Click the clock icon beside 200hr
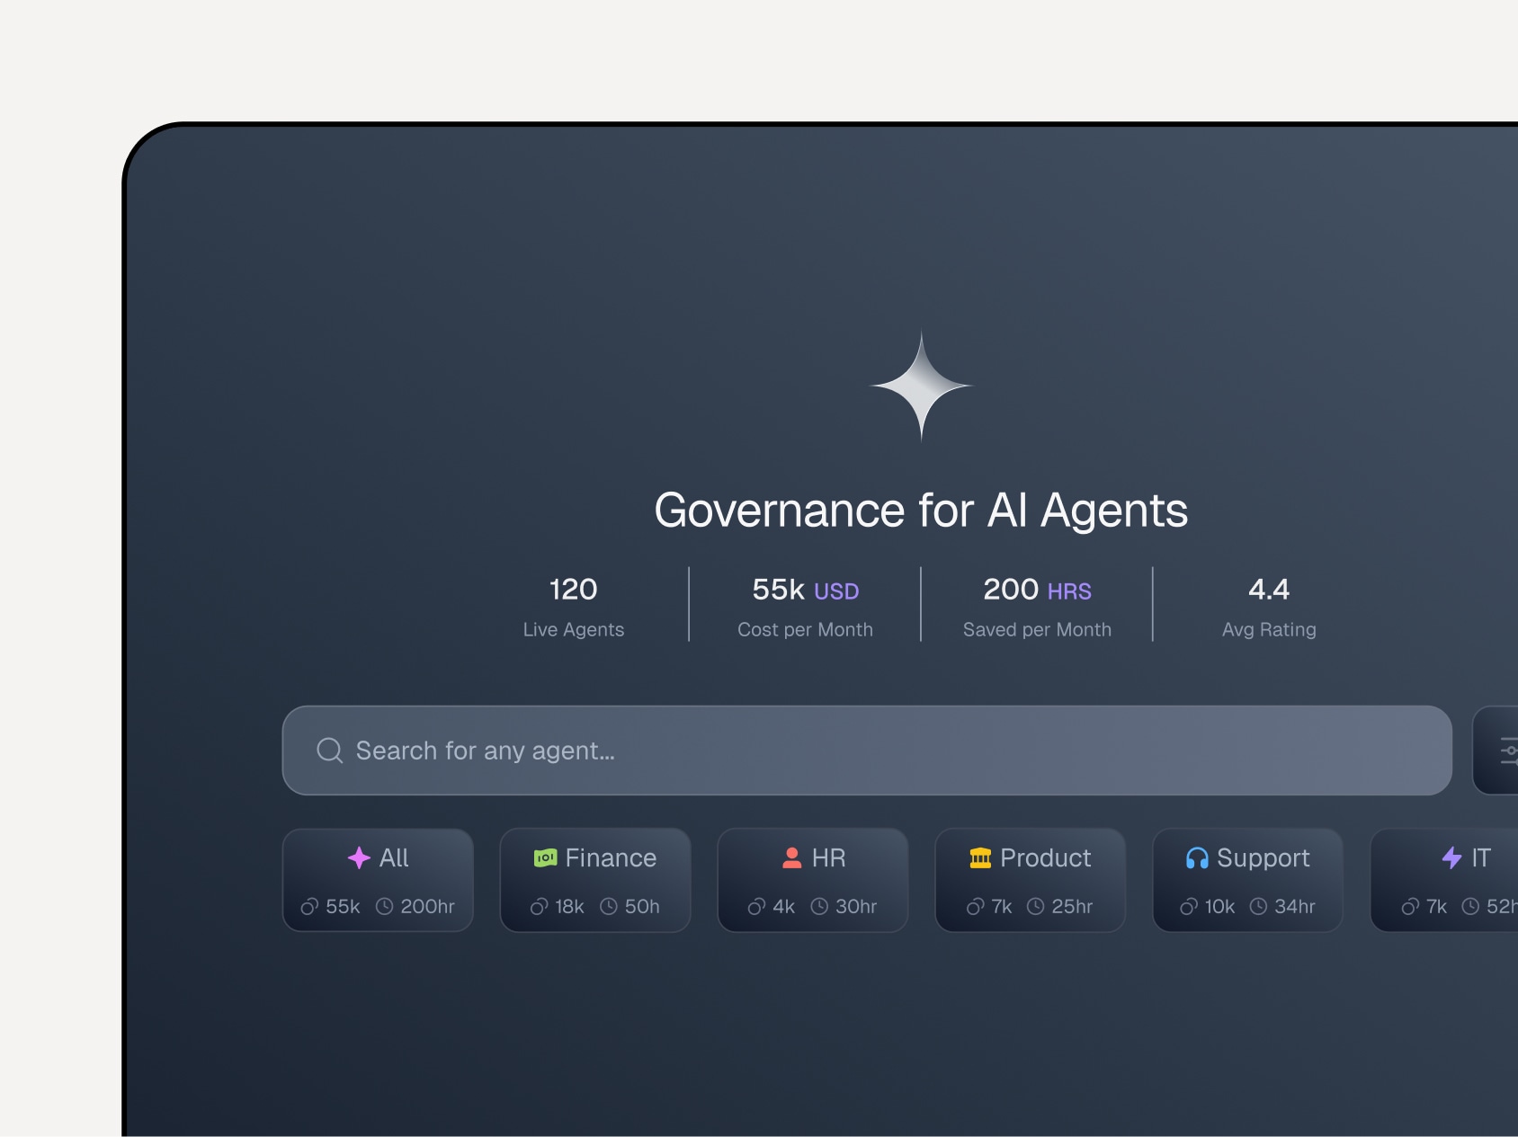The width and height of the screenshot is (1518, 1137). [384, 906]
